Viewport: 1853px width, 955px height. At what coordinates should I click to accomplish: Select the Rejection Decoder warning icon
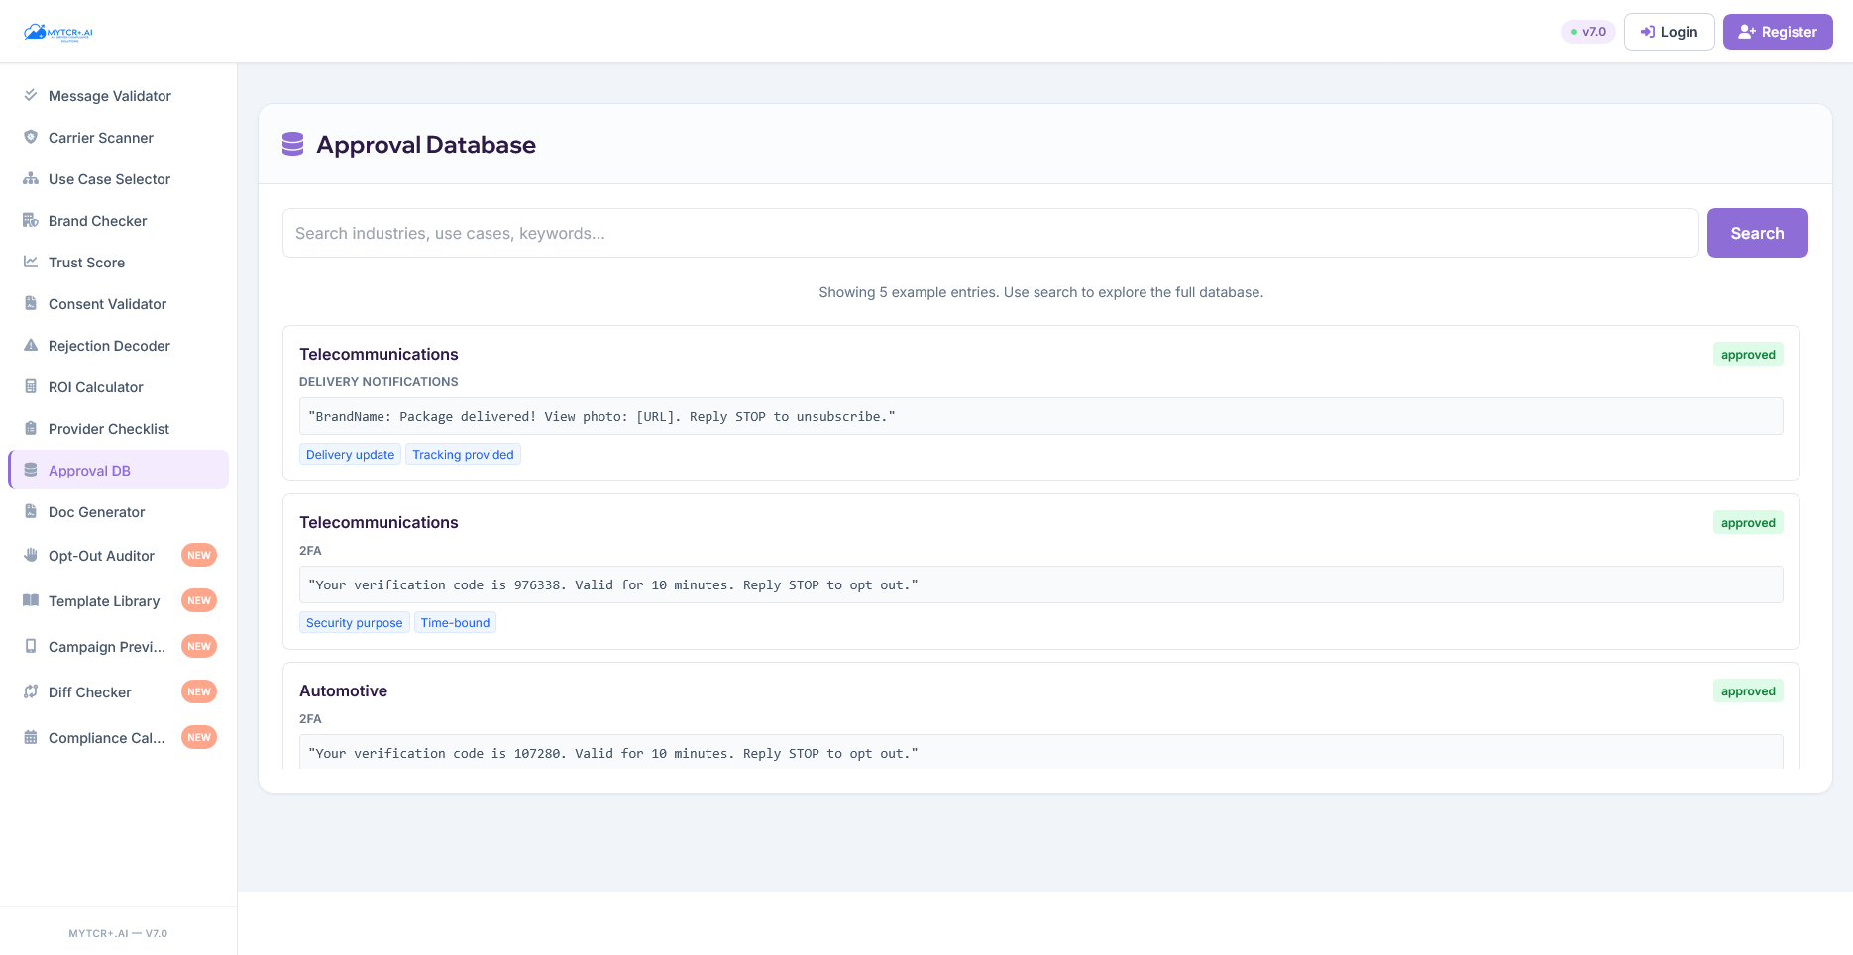click(31, 345)
